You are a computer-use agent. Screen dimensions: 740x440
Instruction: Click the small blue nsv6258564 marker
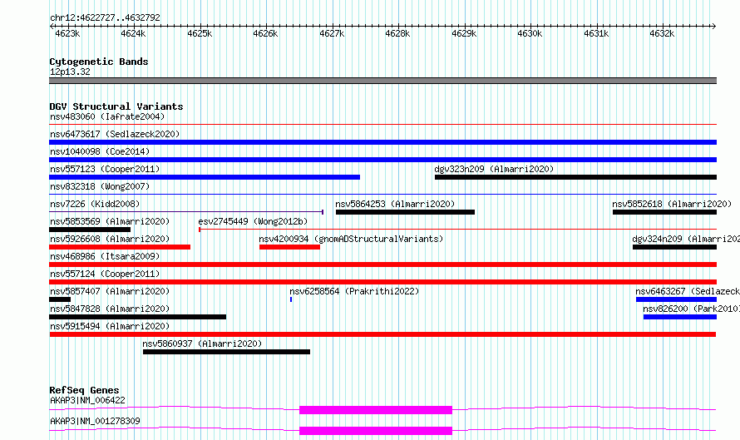291,299
